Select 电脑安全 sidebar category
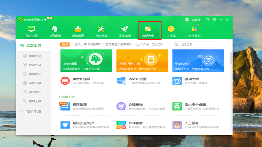Screen dimensions: 262x147 (34, 56)
